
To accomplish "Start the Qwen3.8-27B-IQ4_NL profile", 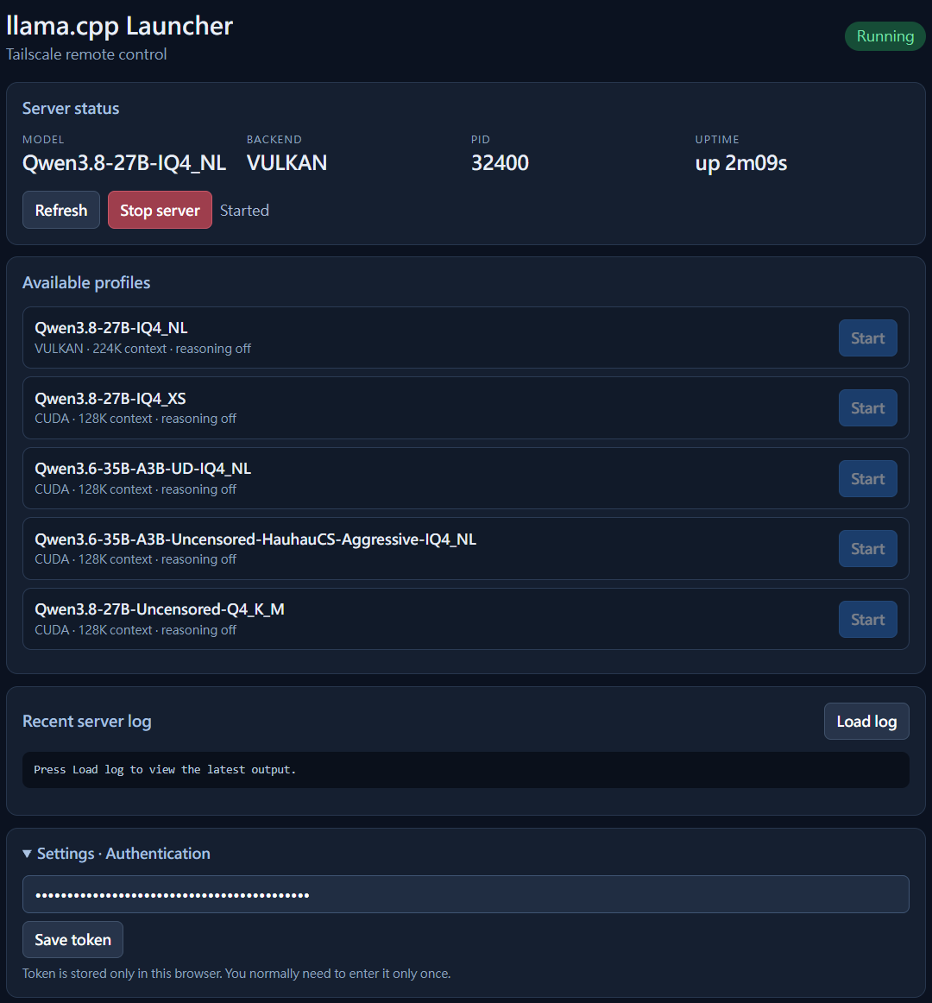I will 867,337.
